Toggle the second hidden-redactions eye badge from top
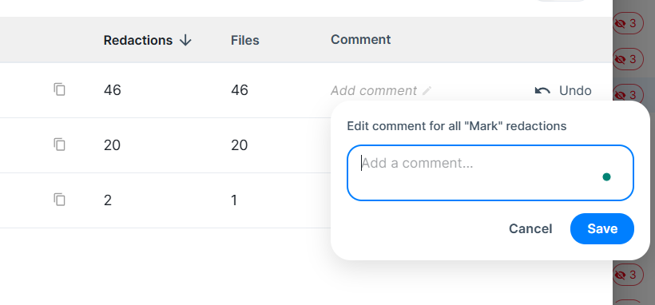 628,59
